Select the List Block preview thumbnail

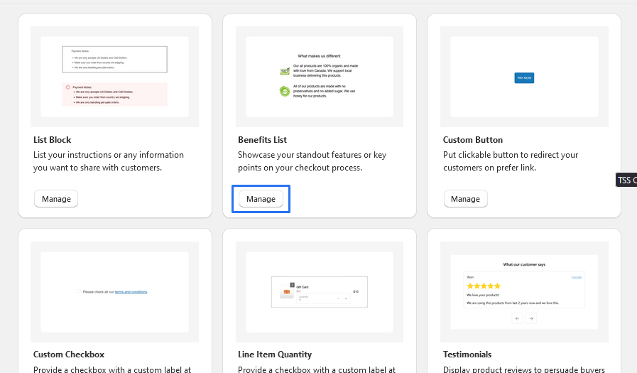coord(115,77)
